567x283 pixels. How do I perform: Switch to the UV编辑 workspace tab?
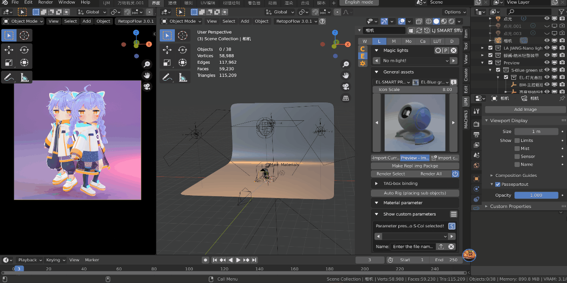point(207,3)
